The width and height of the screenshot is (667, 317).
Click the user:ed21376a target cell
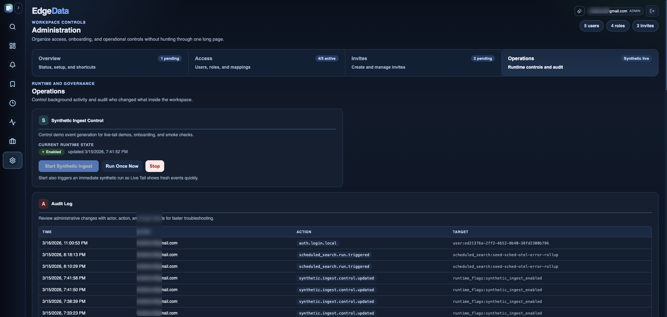[x=501, y=243]
